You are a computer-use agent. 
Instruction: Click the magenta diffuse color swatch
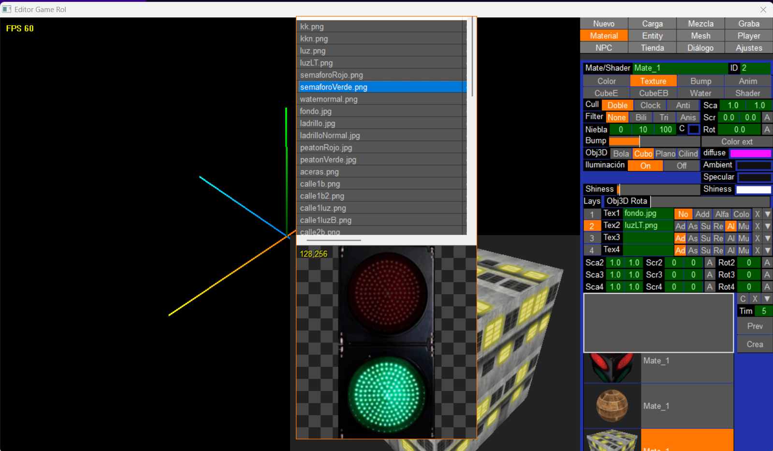click(750, 153)
